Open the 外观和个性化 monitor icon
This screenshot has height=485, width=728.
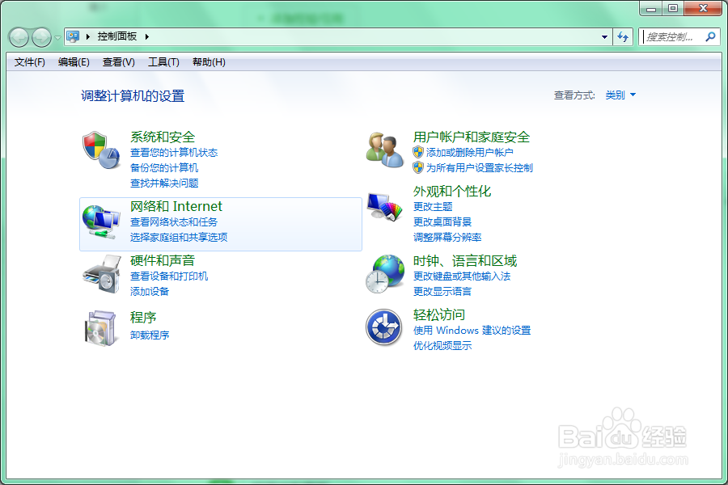pos(384,207)
